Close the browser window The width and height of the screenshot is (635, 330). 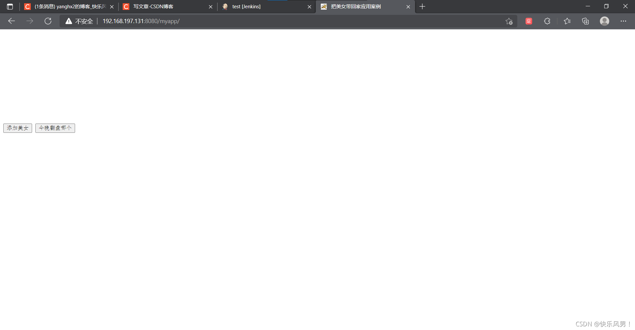pyautogui.click(x=625, y=6)
